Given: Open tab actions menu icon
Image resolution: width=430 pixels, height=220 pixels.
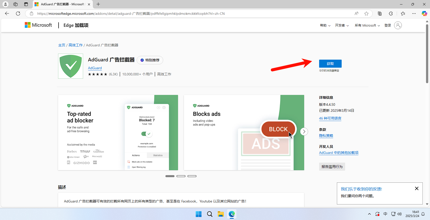Looking at the screenshot, I should coord(26,4).
